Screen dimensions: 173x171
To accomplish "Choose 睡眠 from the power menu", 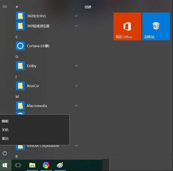I will 5,121.
